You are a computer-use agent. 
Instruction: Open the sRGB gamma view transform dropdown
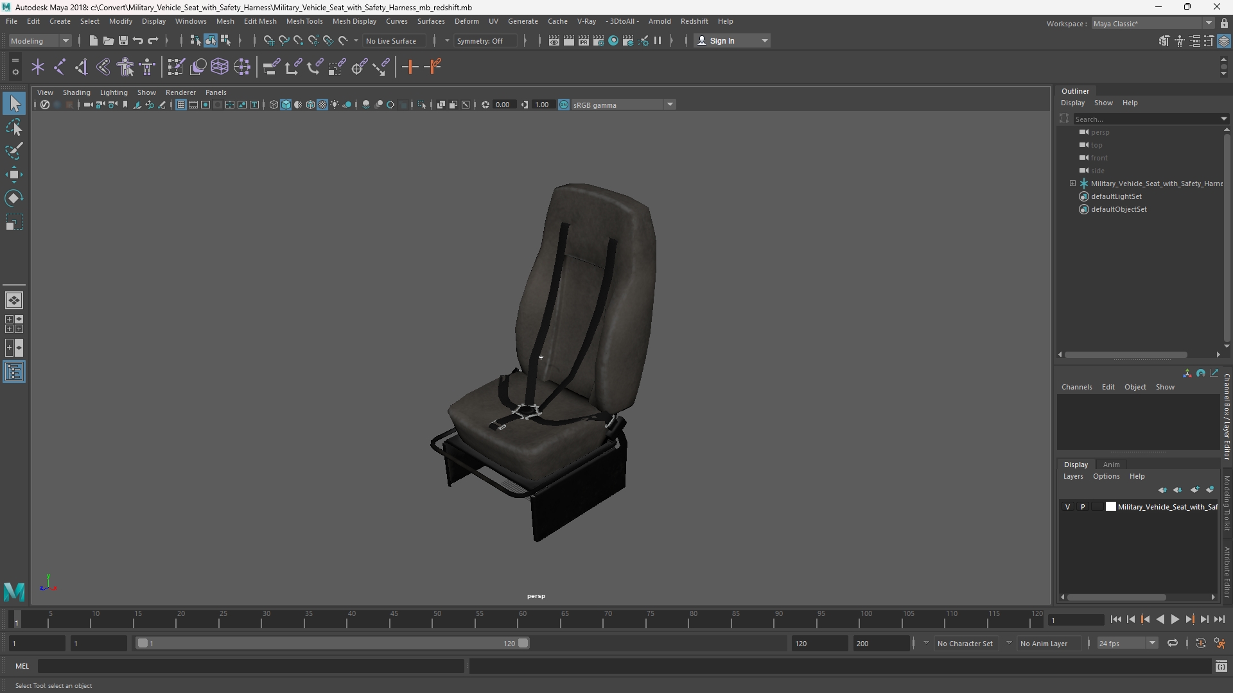coord(623,105)
